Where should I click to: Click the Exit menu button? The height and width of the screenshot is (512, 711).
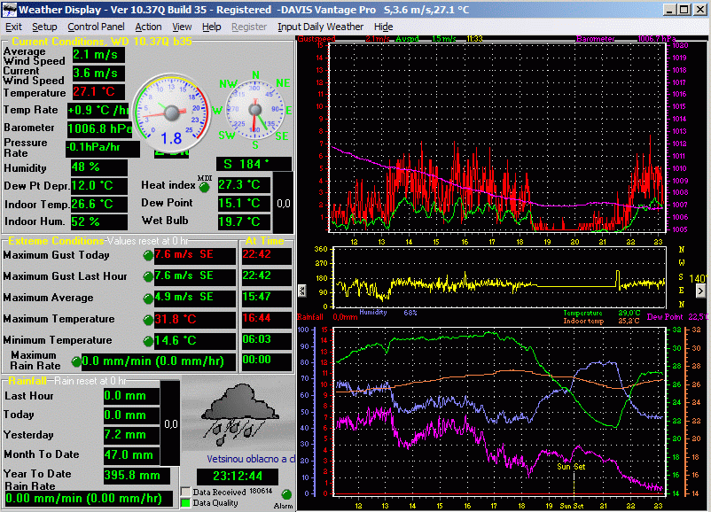pyautogui.click(x=13, y=27)
